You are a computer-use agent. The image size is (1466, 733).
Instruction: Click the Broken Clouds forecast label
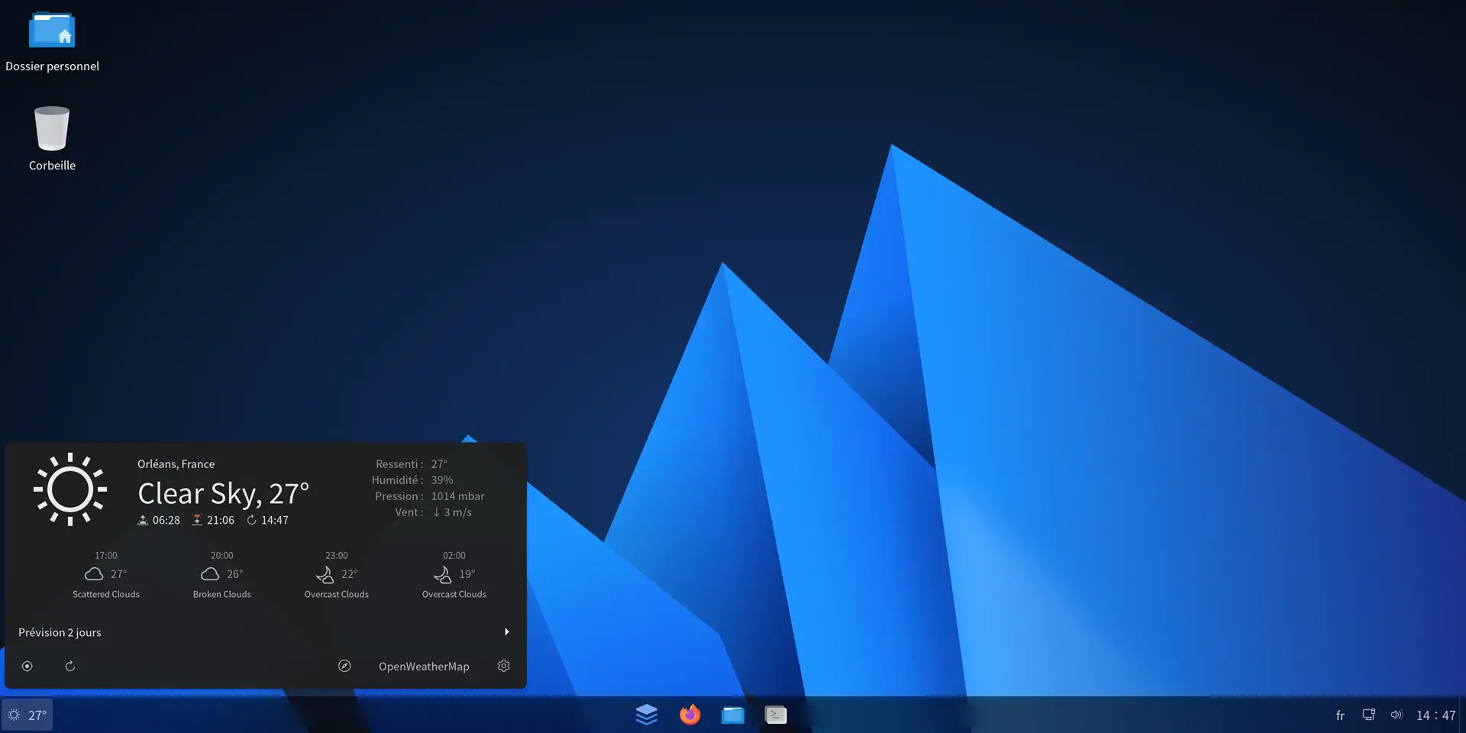coord(222,594)
